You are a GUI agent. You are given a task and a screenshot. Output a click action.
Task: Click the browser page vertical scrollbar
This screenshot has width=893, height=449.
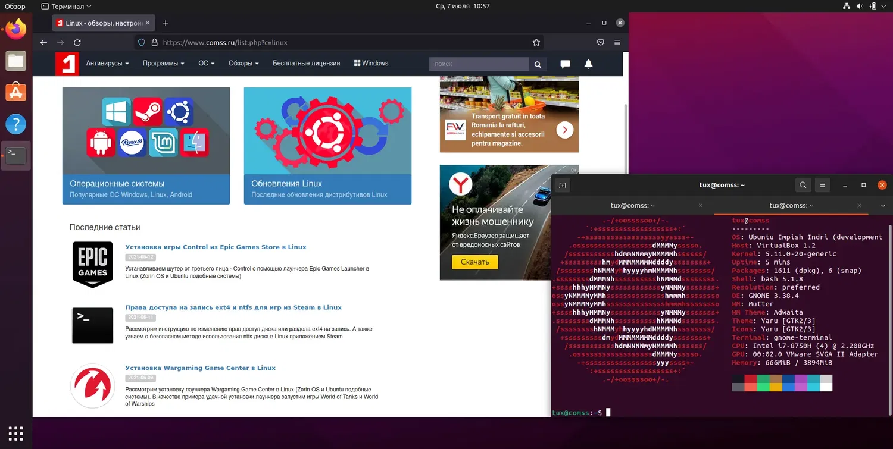click(625, 141)
